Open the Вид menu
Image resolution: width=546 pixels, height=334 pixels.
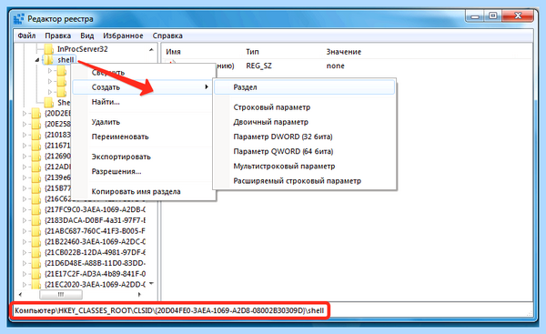(87, 35)
